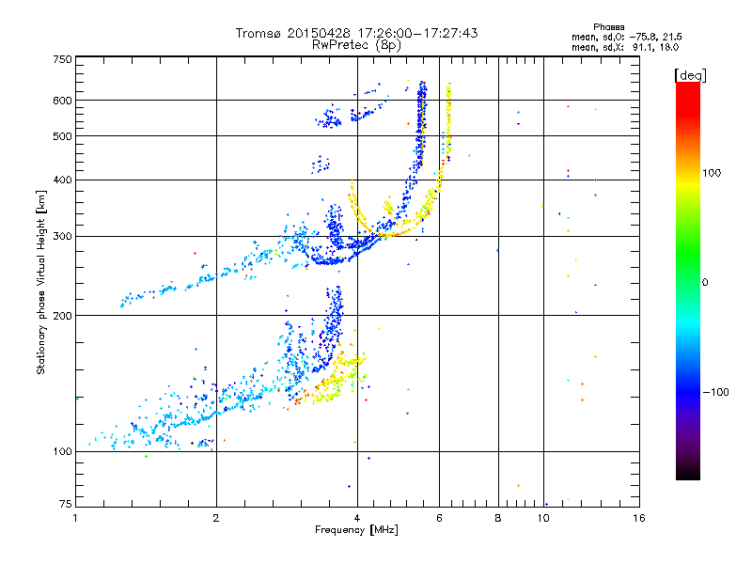This screenshot has height=564, width=752.
Task: Click the '8' frequency tick label
Action: tap(498, 518)
